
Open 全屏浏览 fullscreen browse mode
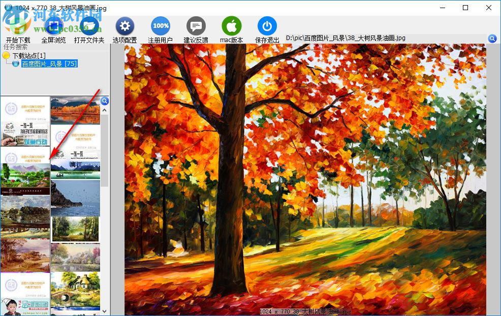coord(54,26)
